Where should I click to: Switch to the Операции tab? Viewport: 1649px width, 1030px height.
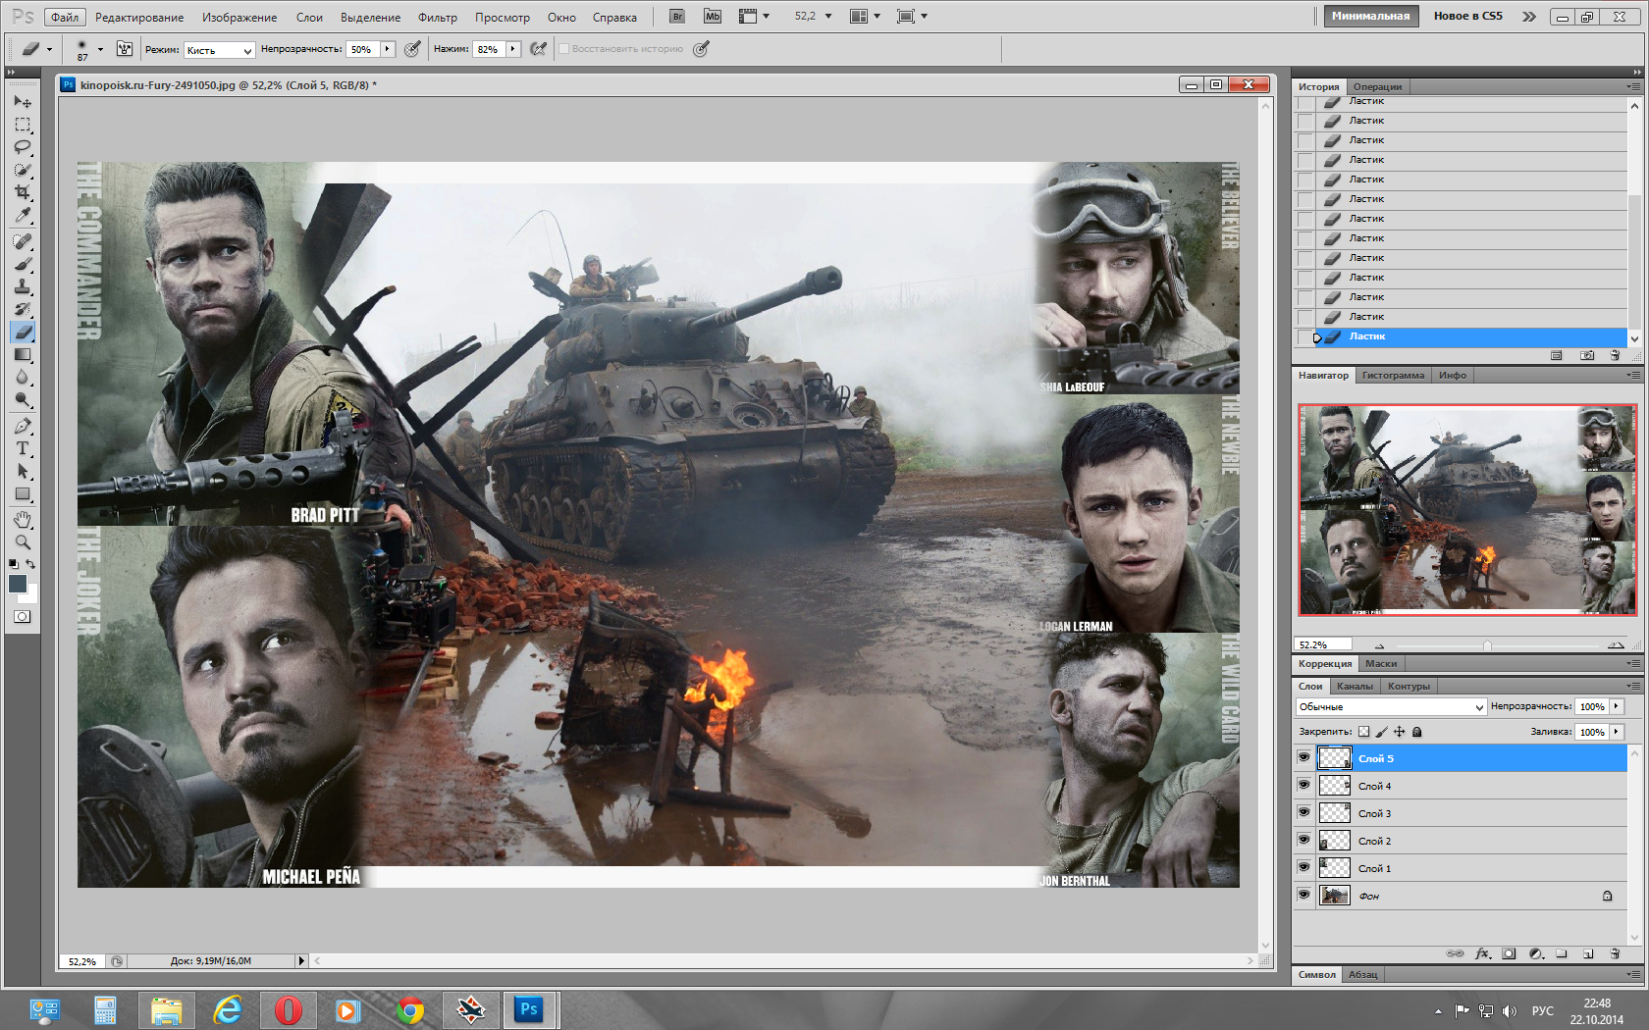(1377, 87)
